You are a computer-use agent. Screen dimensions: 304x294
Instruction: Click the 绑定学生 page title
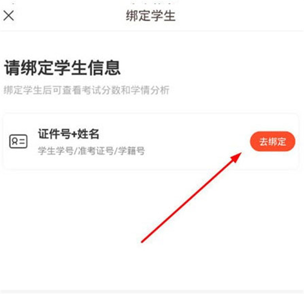[151, 16]
